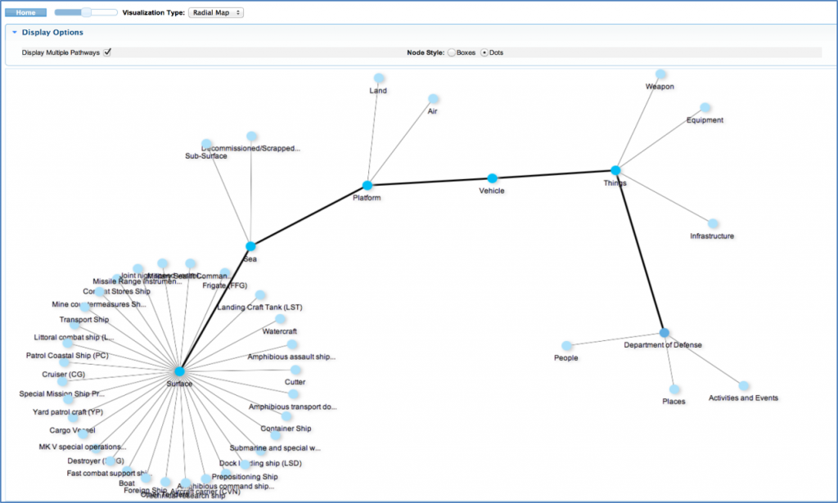
Task: Click the central Surface node
Action: click(x=181, y=370)
